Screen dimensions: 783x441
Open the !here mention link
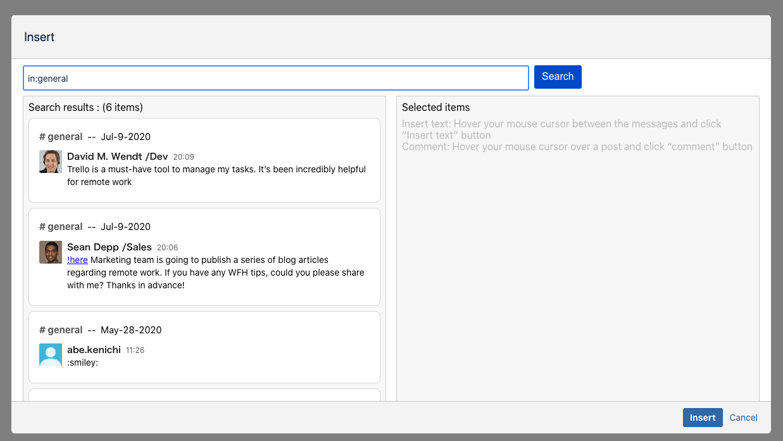(77, 260)
